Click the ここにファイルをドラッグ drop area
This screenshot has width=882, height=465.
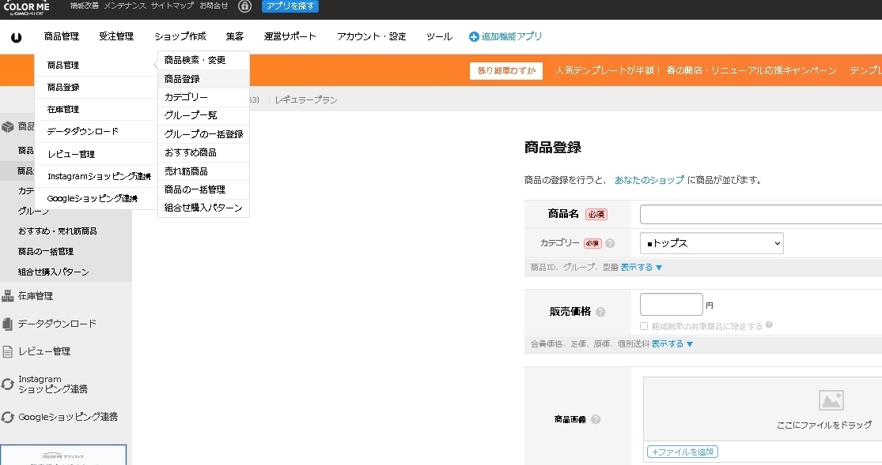(x=763, y=409)
